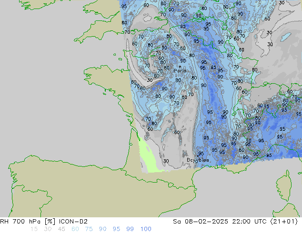
Task: Click the "Sa 08-02-2025 22:00 UTC (21+01)" timestamp
Action: pos(235,222)
